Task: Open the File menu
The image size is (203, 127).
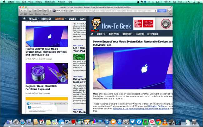Action: 18,2
